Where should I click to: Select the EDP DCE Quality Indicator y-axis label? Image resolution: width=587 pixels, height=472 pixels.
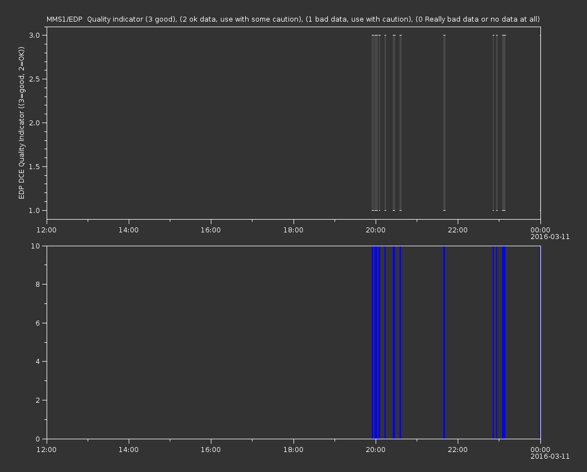pos(21,123)
